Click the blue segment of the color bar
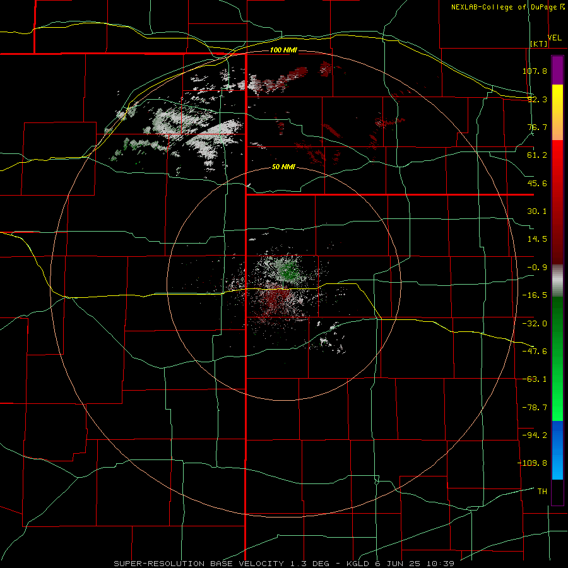The height and width of the screenshot is (568, 568). pyautogui.click(x=557, y=450)
